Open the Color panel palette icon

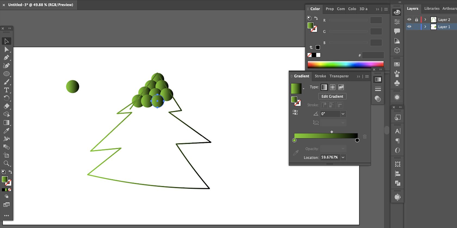(397, 12)
